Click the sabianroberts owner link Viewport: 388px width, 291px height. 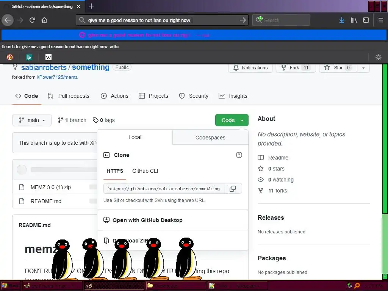click(x=44, y=67)
